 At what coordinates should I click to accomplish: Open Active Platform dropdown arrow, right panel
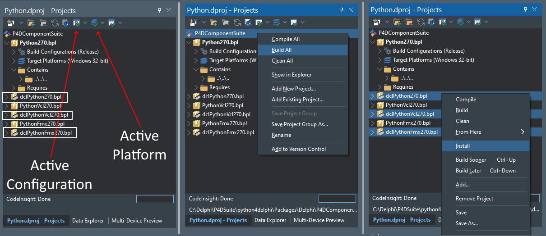468,22
